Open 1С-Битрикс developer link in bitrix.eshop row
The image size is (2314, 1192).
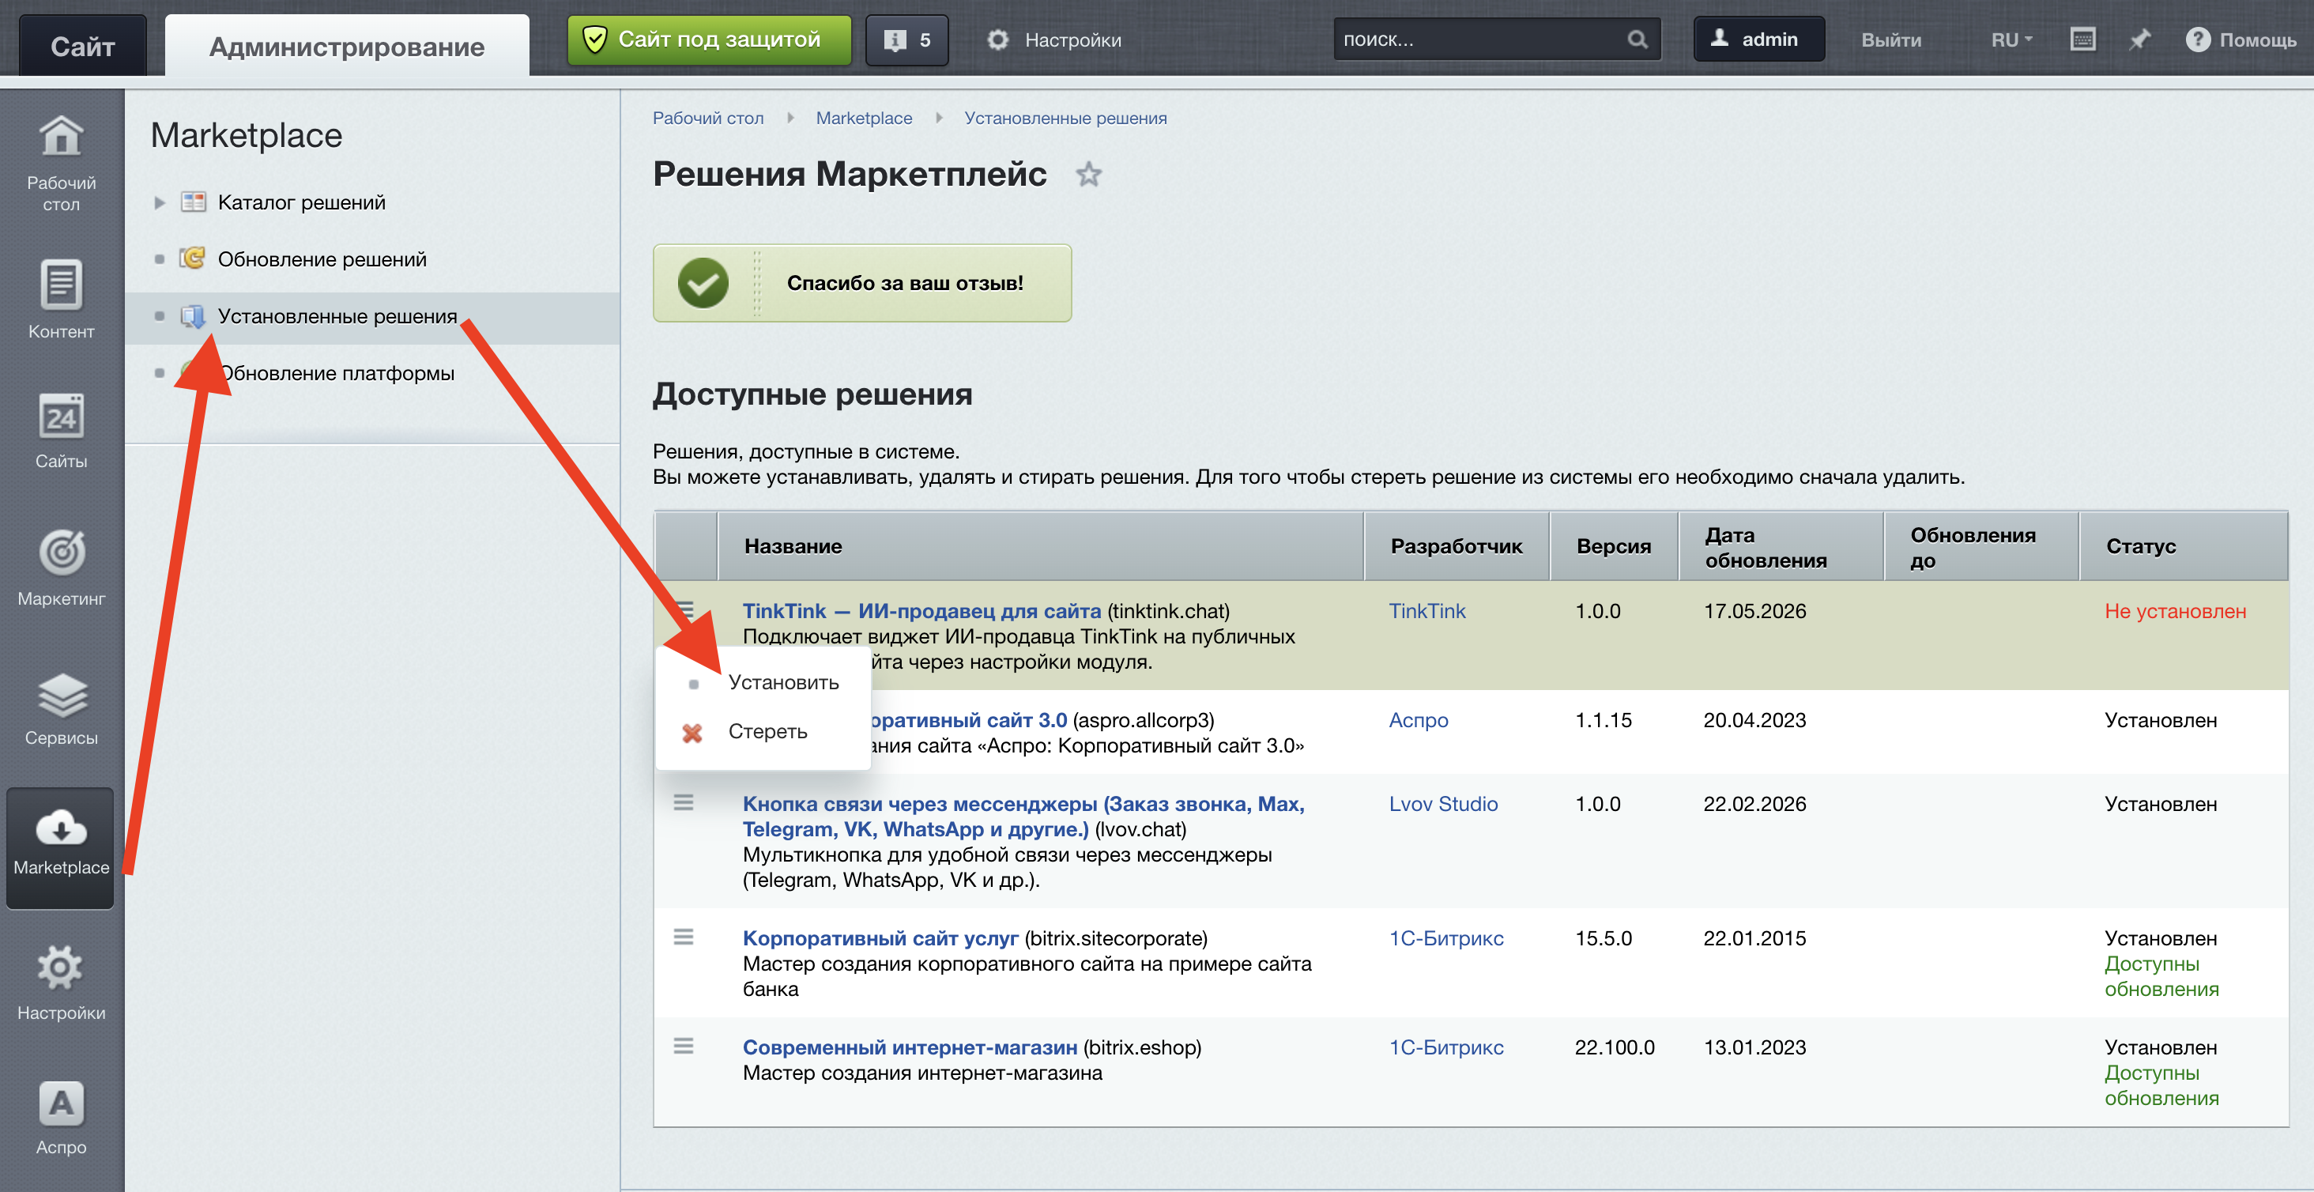[x=1445, y=1047]
